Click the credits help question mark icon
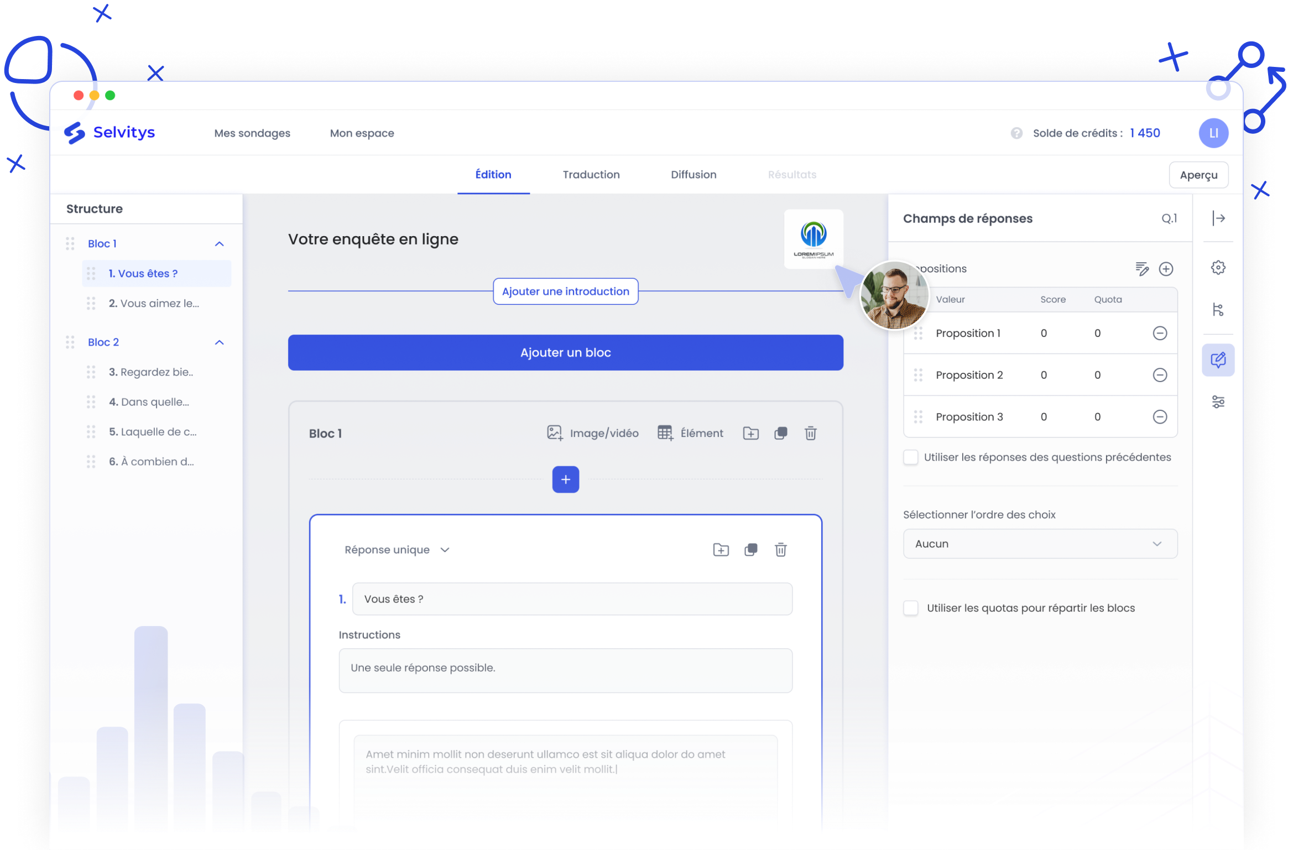The height and width of the screenshot is (850, 1293). [1016, 133]
